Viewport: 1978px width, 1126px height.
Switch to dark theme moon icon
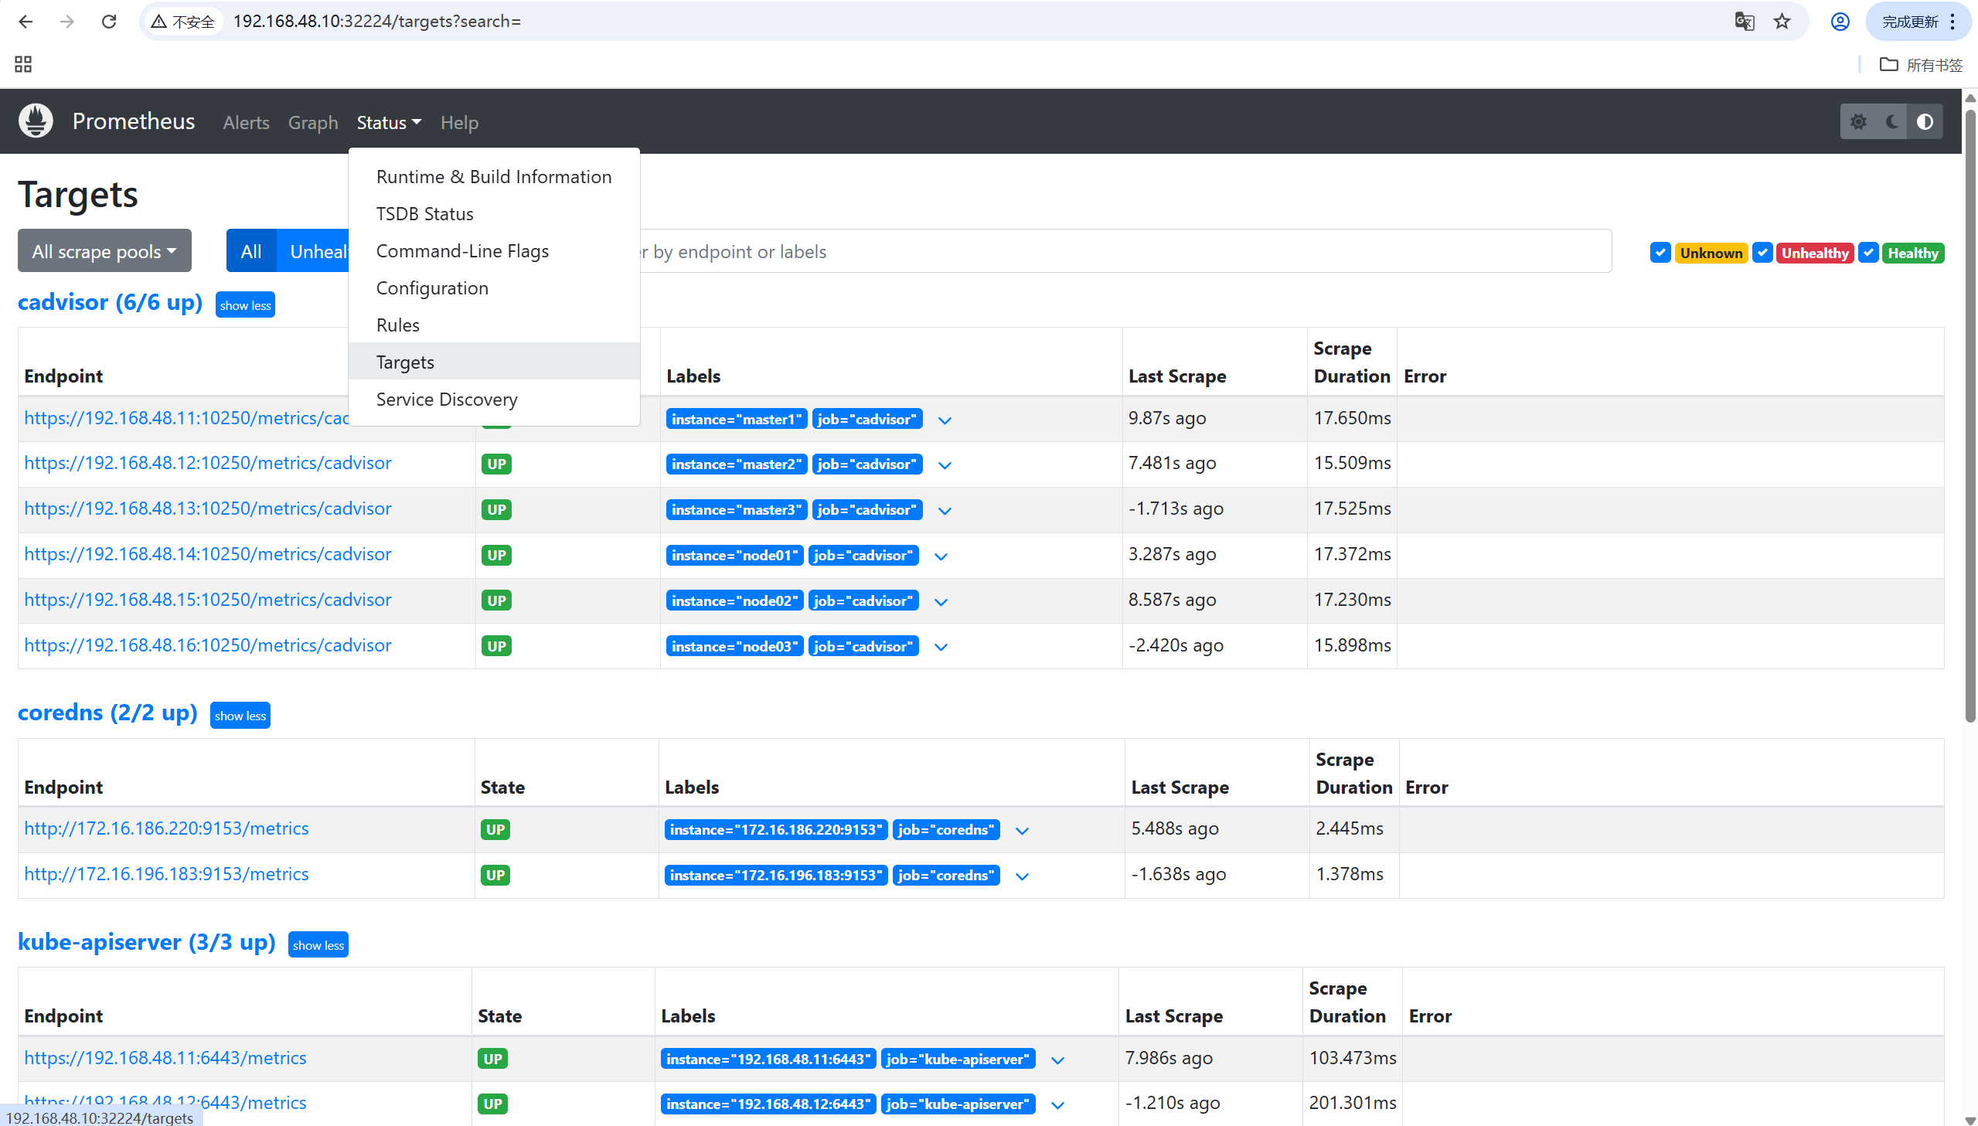tap(1892, 121)
